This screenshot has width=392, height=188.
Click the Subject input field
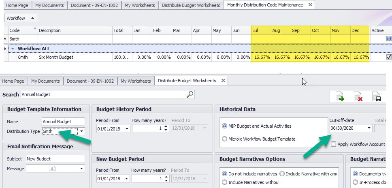coord(55,158)
